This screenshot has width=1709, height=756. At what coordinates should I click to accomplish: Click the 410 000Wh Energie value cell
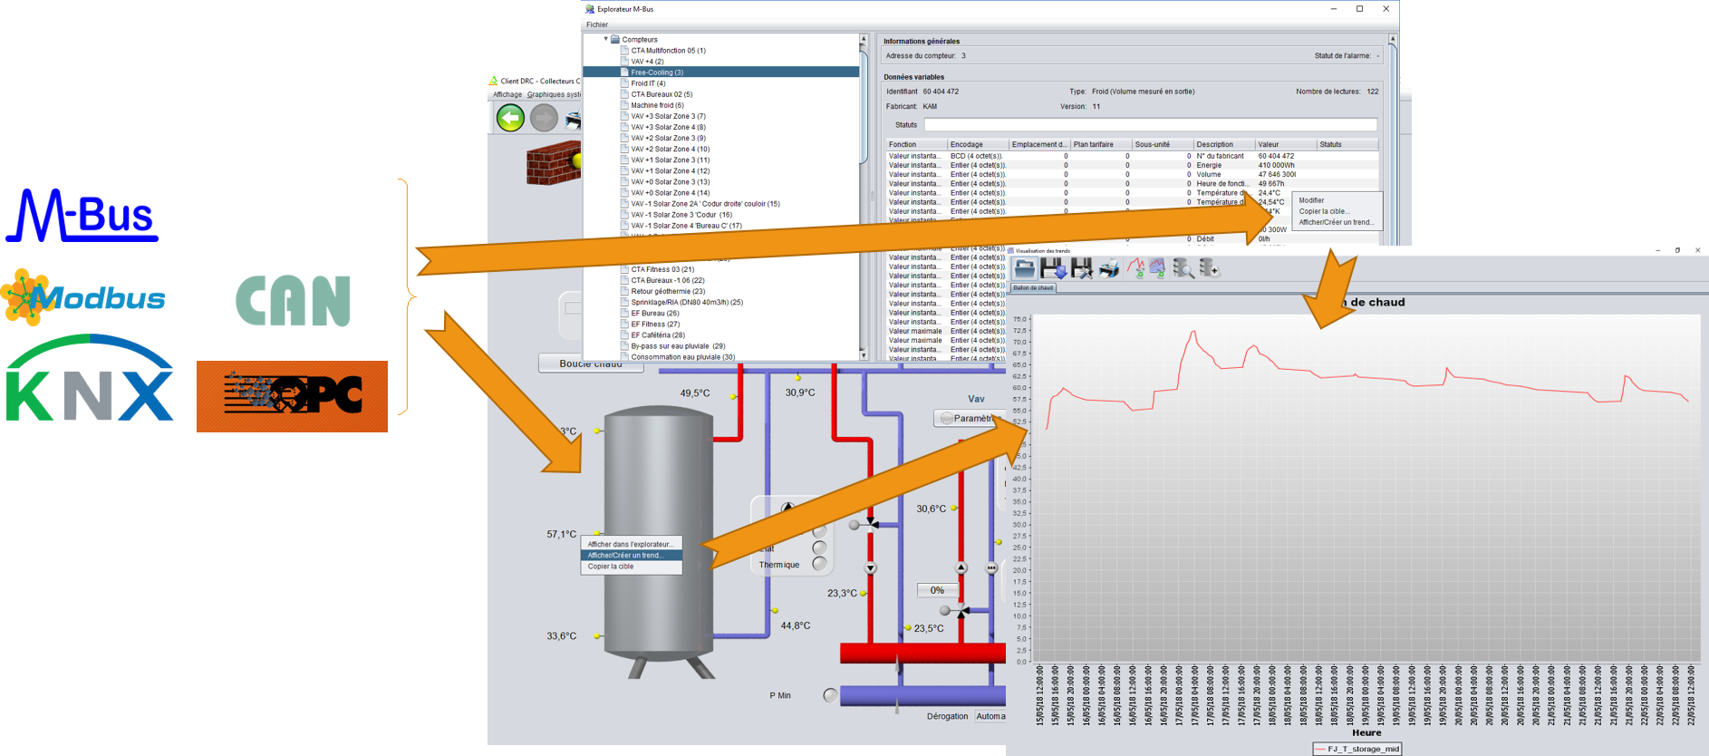pos(1286,165)
